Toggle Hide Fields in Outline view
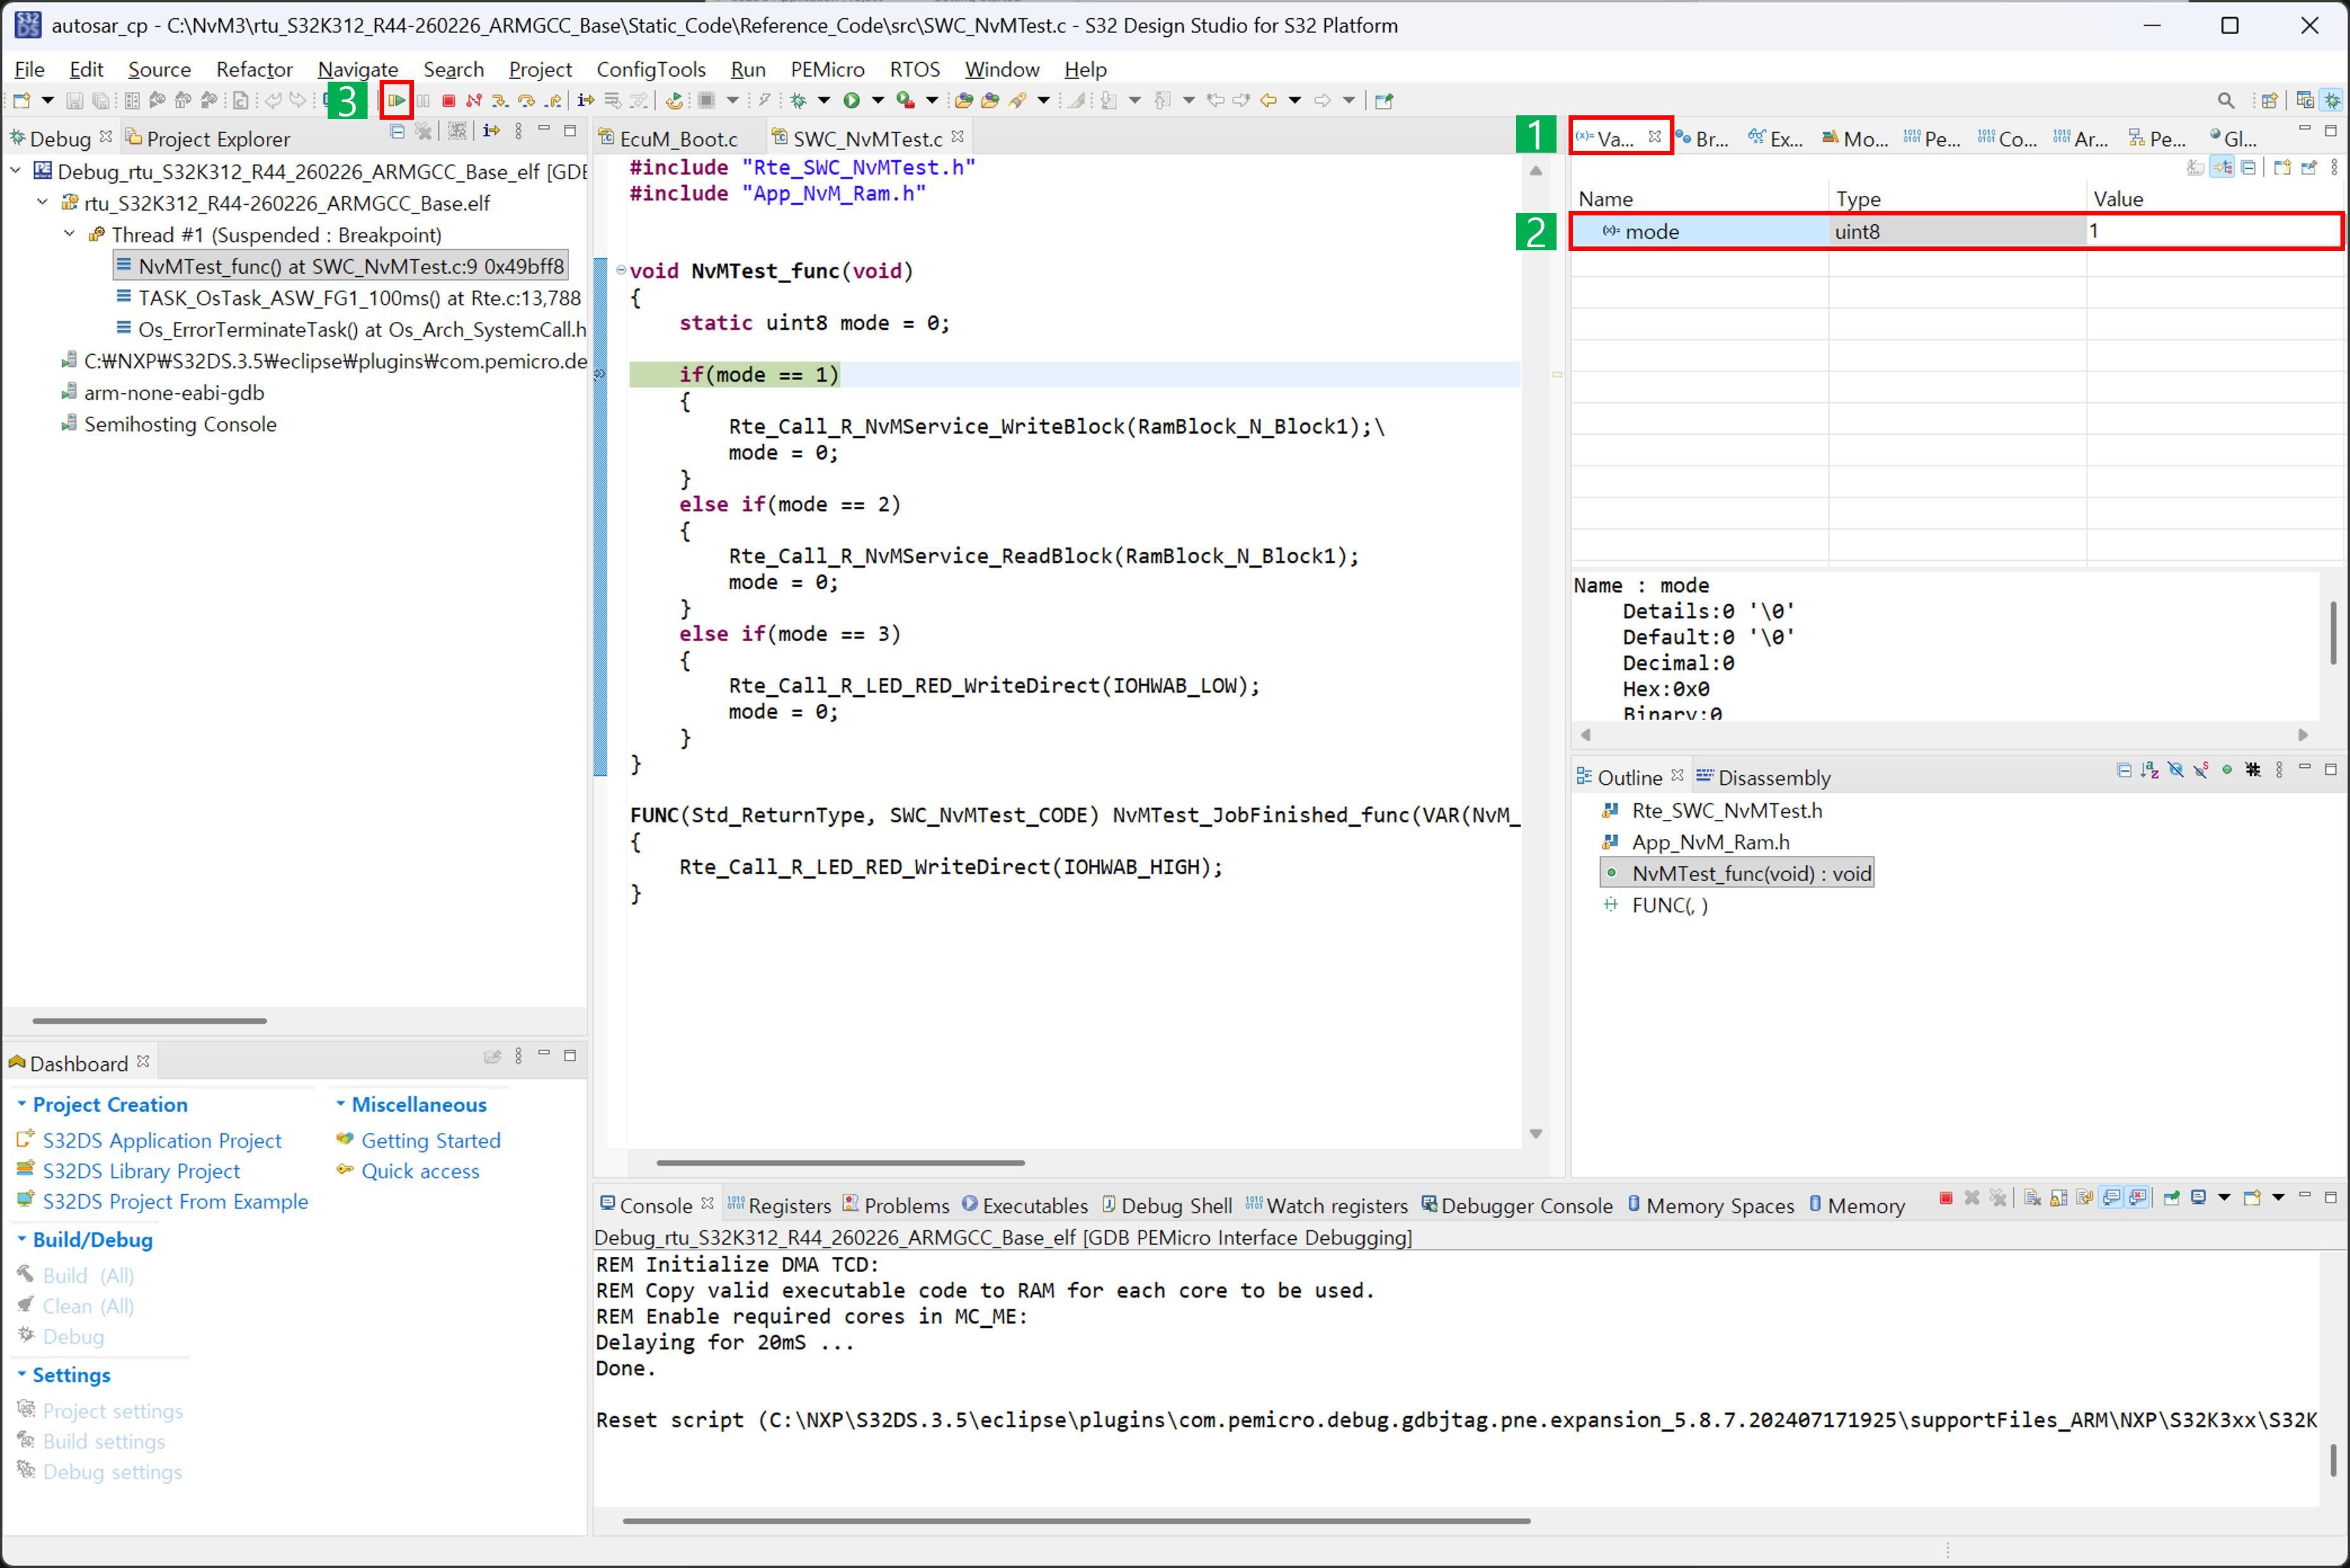 [x=2176, y=770]
